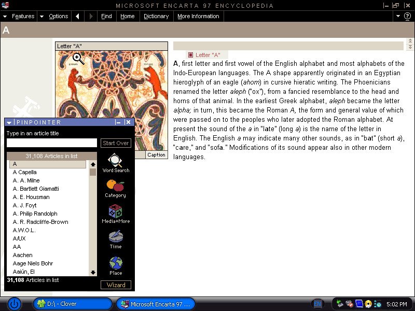Switch to Microsoft Encarta 97 taskbar button
Viewport: 415px width, 311px height.
point(156,304)
